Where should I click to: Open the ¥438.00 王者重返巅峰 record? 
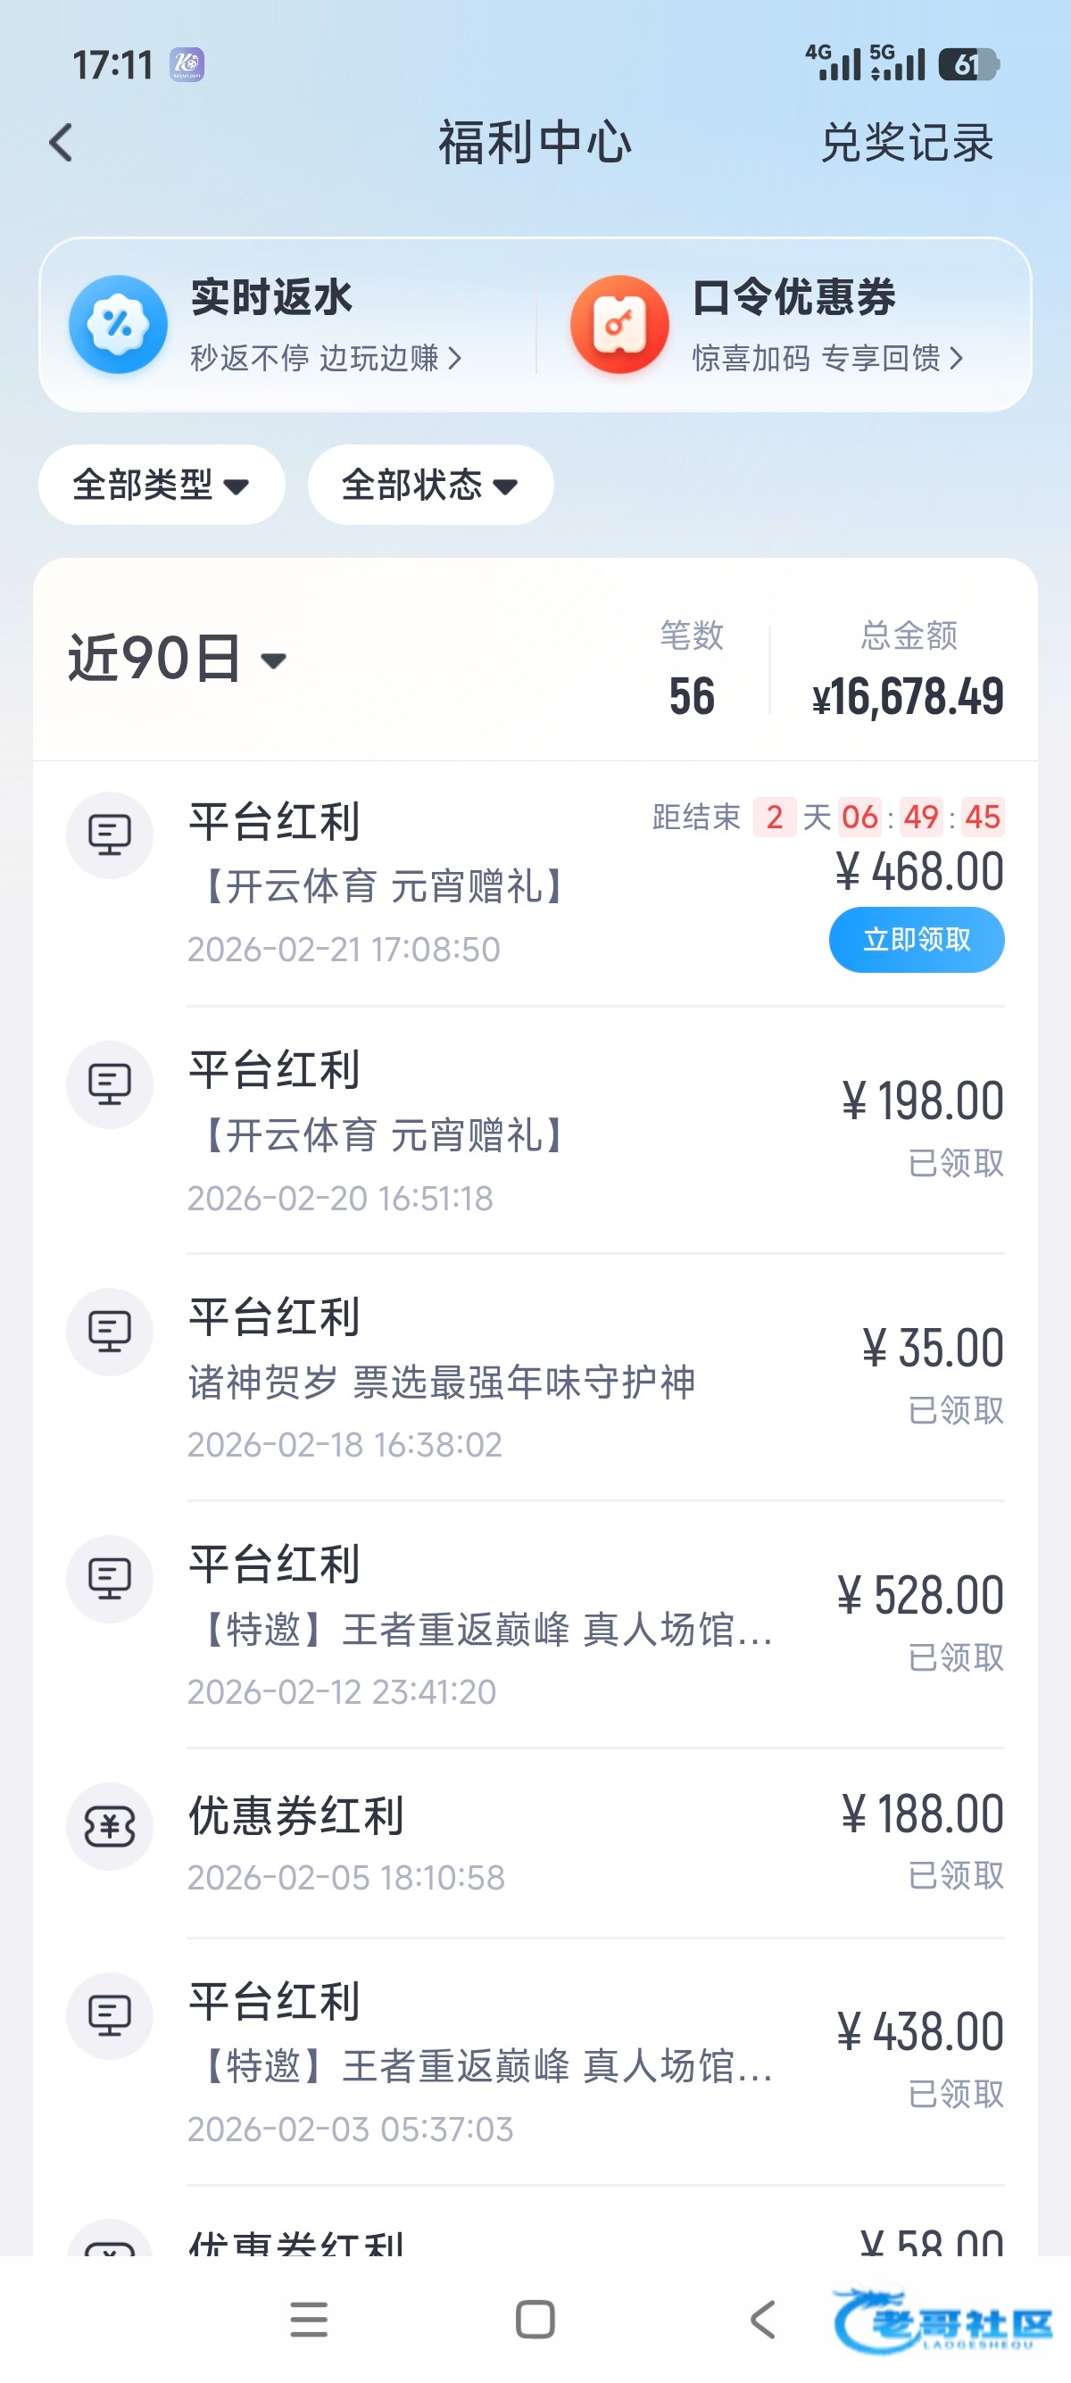click(x=592, y=2063)
